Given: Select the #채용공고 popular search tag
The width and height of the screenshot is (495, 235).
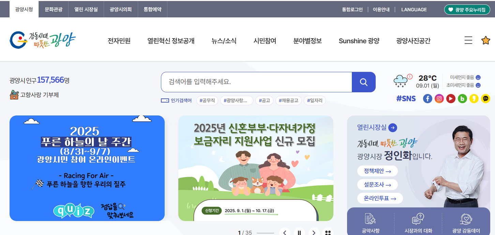Looking at the screenshot, I should pyautogui.click(x=288, y=100).
